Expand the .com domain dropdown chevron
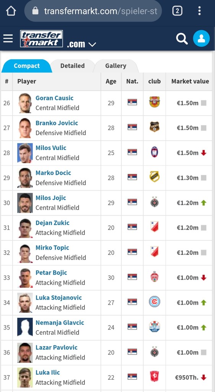The width and height of the screenshot is (215, 392). point(92,45)
